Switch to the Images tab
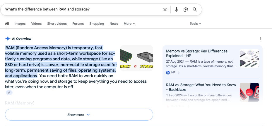Image resolution: width=272 pixels, height=129 pixels. 20,24
